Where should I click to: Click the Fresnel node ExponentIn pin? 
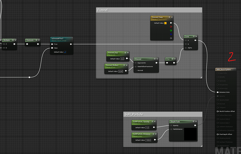click(136, 63)
